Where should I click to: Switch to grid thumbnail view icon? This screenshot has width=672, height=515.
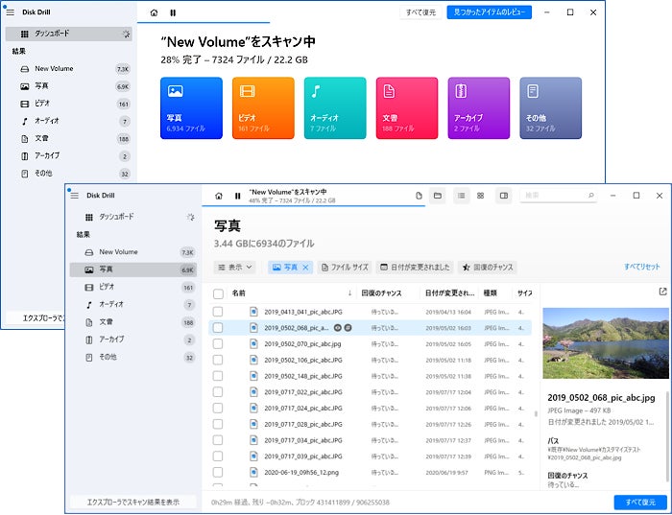pos(481,196)
